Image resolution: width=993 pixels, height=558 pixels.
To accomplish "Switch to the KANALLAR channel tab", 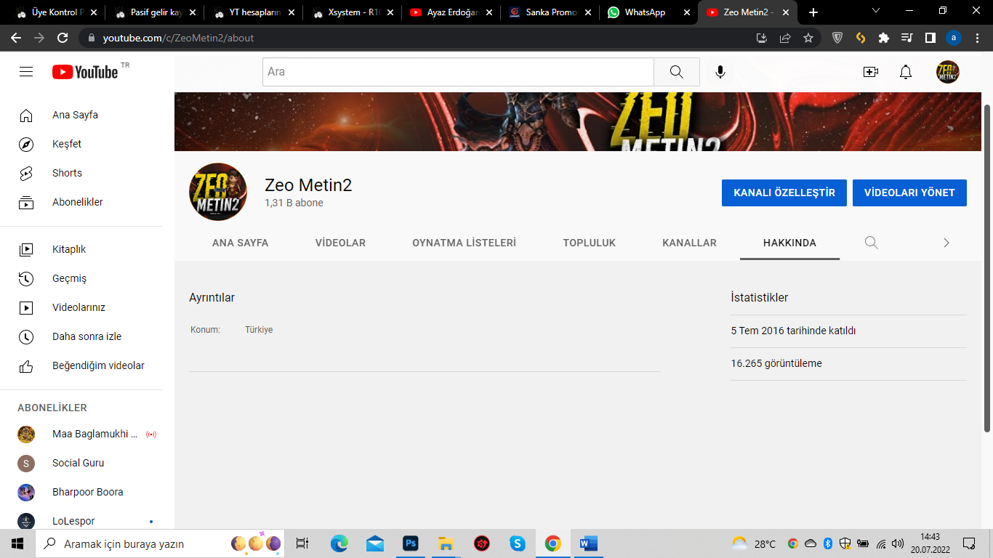I will point(689,243).
